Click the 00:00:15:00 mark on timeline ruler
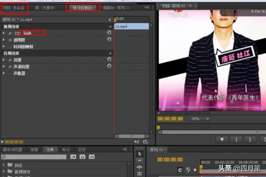Viewport: 266px width, 177px height. point(224,162)
